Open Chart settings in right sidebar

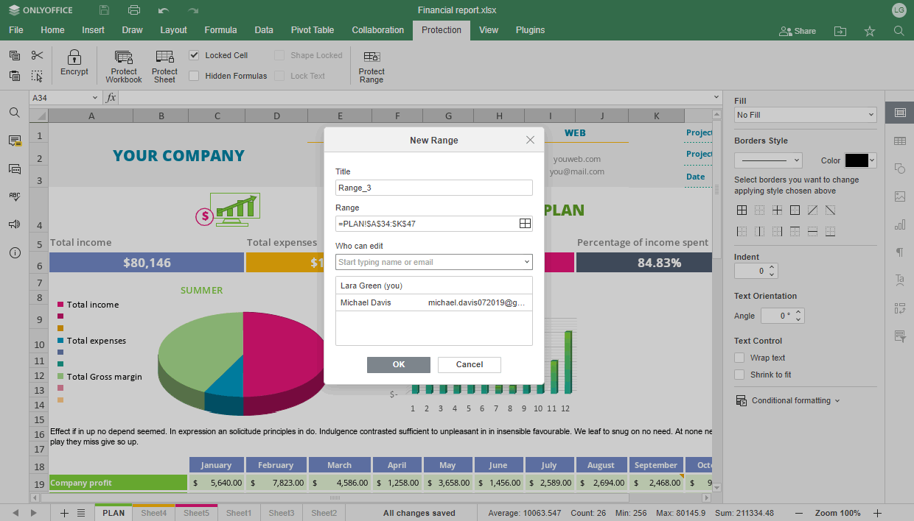(x=900, y=224)
